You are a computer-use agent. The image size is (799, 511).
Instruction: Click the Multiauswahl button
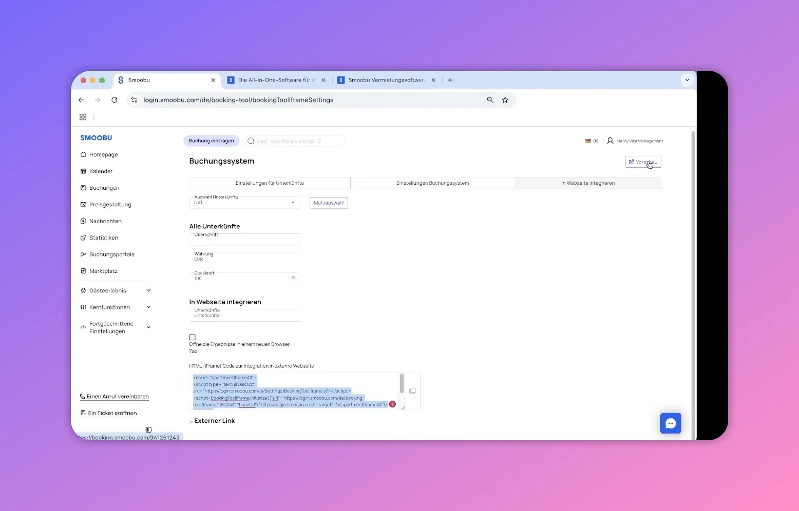tap(329, 203)
